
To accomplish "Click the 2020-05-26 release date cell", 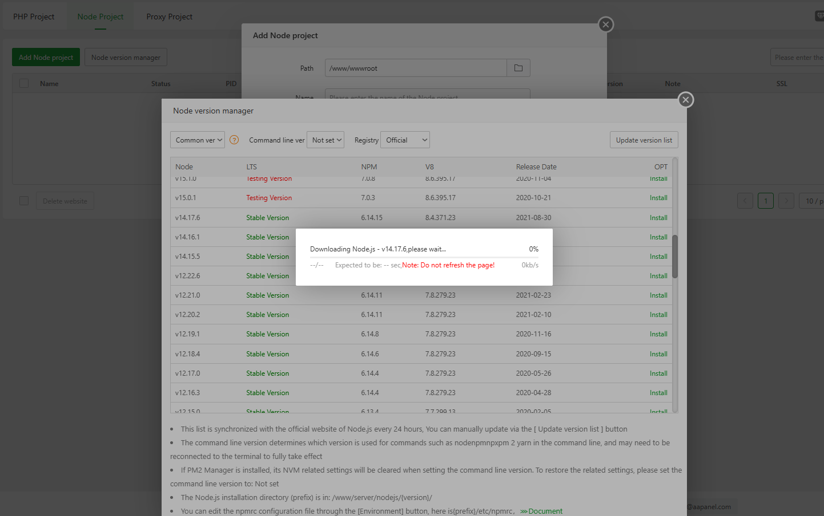I will tap(534, 373).
